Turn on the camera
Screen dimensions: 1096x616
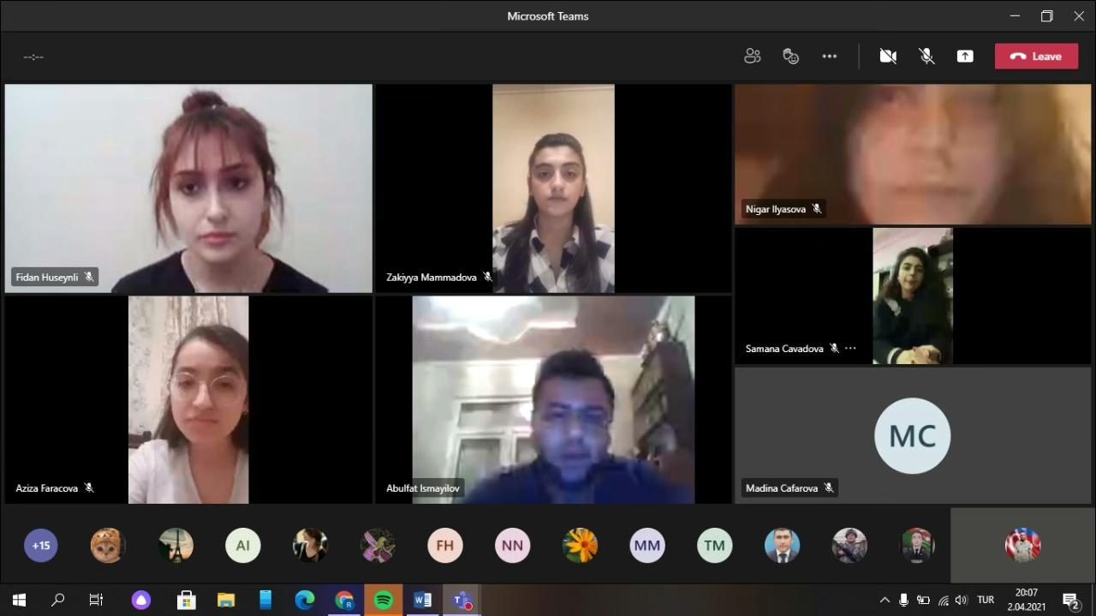pos(888,57)
